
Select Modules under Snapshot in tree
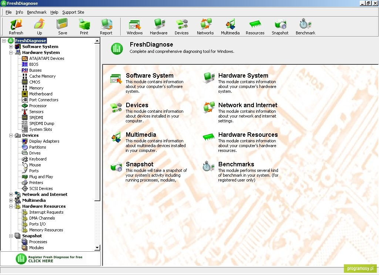pos(37,248)
